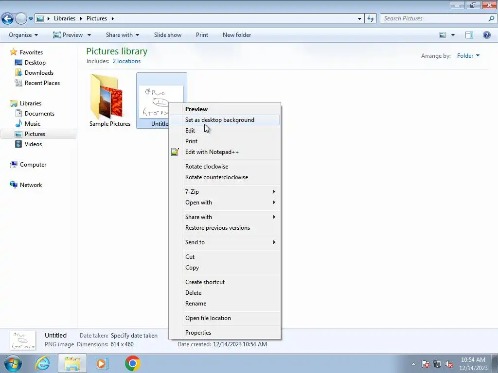Viewport: 498px width, 373px height.
Task: Open the Organize menu
Action: 23,35
